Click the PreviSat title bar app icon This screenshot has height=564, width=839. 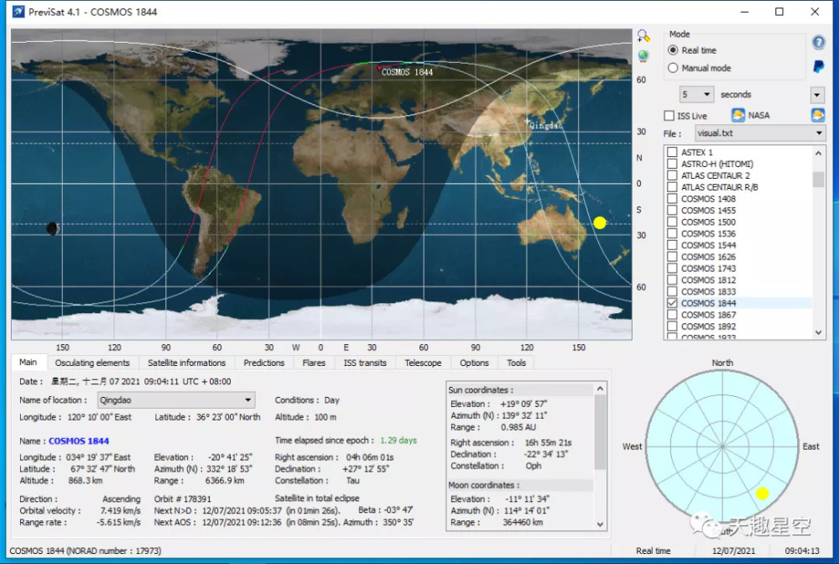pos(18,11)
